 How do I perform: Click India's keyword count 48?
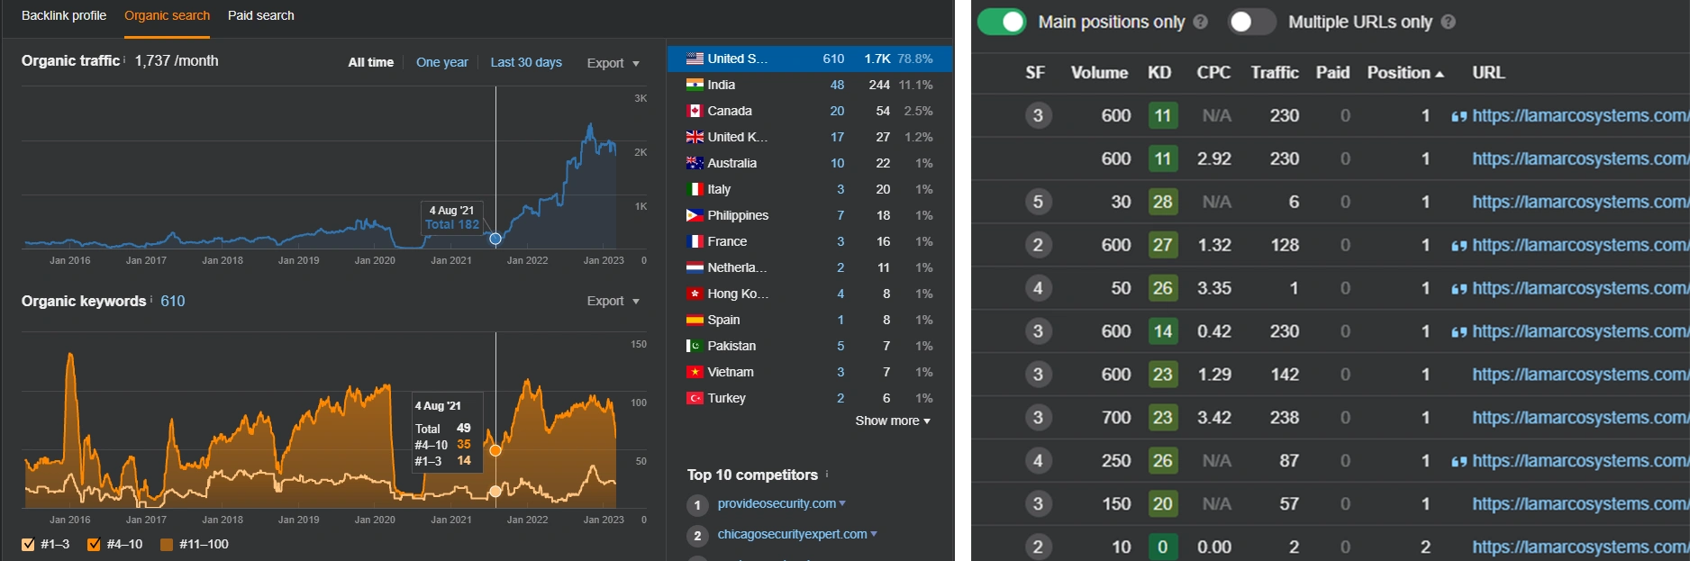837,85
